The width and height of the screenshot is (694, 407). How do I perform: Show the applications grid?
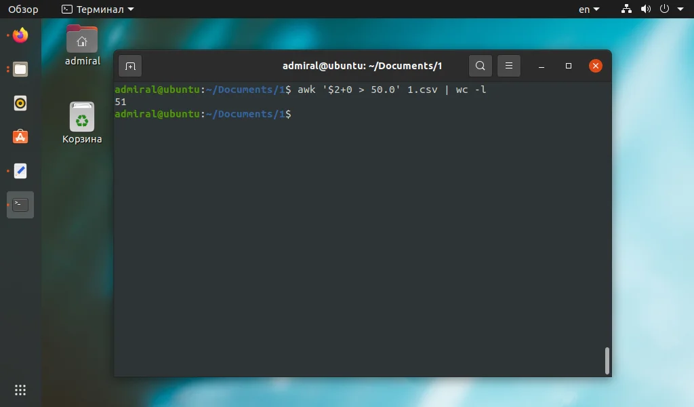click(x=20, y=390)
